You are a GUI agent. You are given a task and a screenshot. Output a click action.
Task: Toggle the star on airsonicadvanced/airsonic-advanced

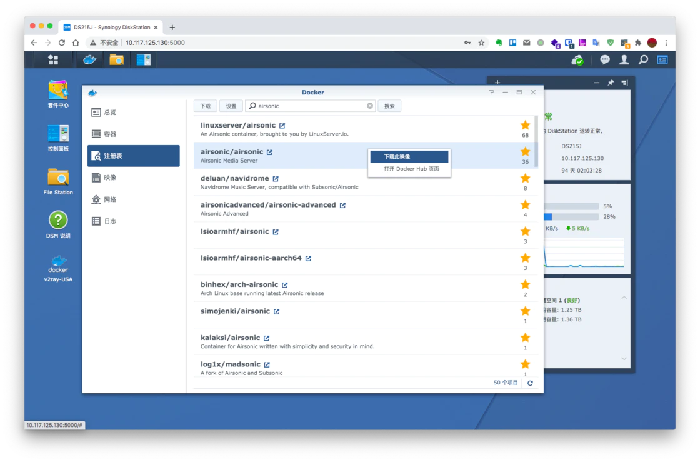tap(525, 205)
